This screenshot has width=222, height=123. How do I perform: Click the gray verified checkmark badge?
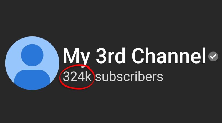[213, 56]
